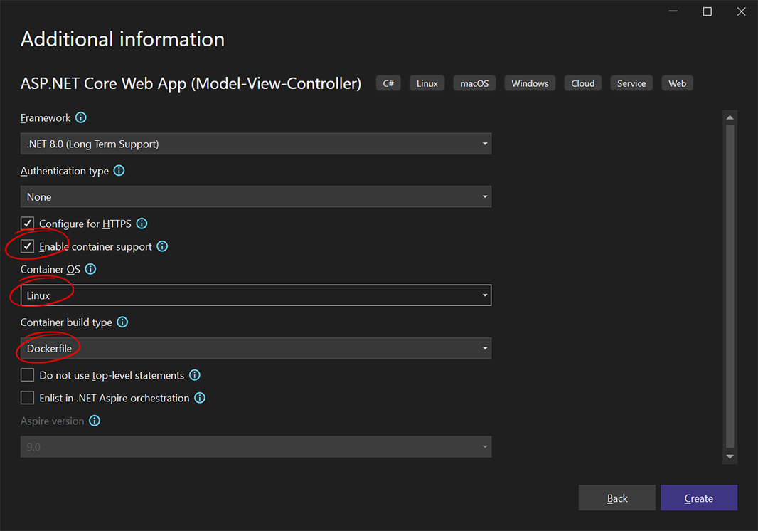Click the macOS project tag

coord(474,83)
